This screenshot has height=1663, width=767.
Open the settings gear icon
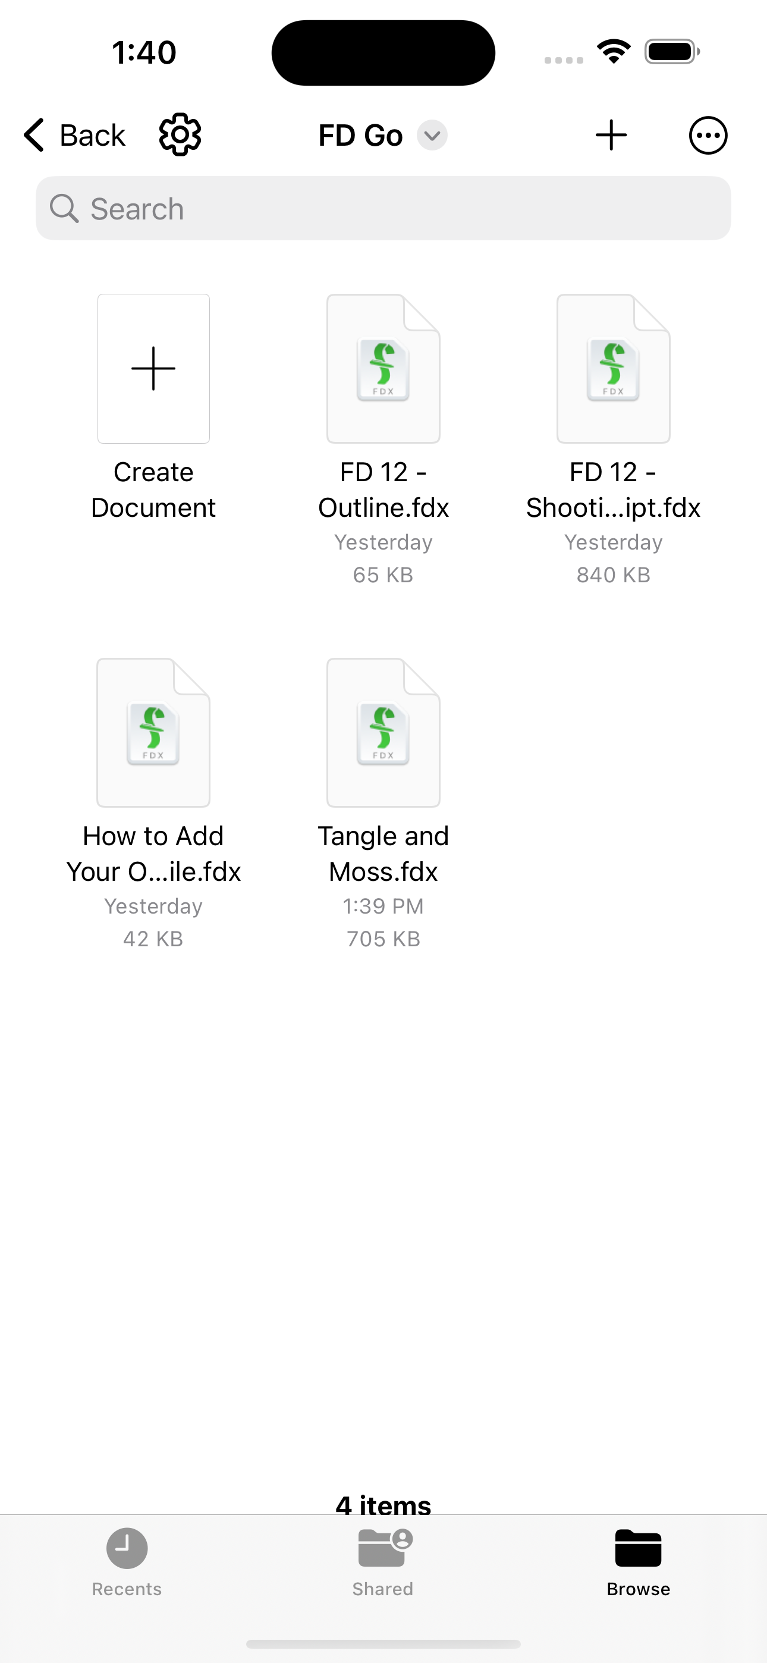tap(180, 135)
